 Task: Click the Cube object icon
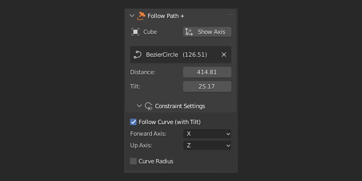[x=135, y=32]
